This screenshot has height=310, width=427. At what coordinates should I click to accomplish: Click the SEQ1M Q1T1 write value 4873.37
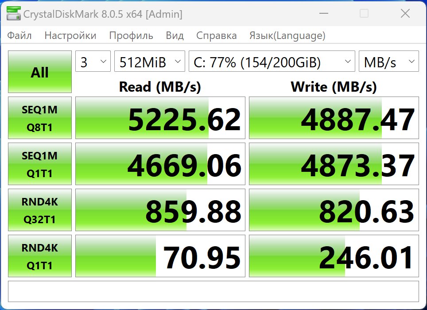coord(334,164)
